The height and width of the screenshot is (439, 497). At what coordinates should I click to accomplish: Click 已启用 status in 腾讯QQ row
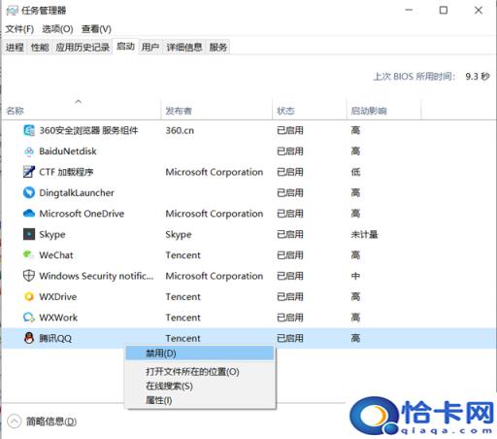(x=290, y=338)
